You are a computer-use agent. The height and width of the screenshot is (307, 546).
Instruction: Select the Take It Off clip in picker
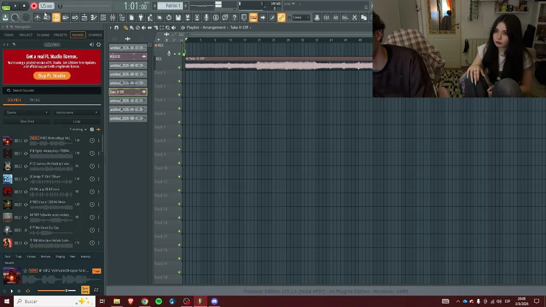point(128,92)
